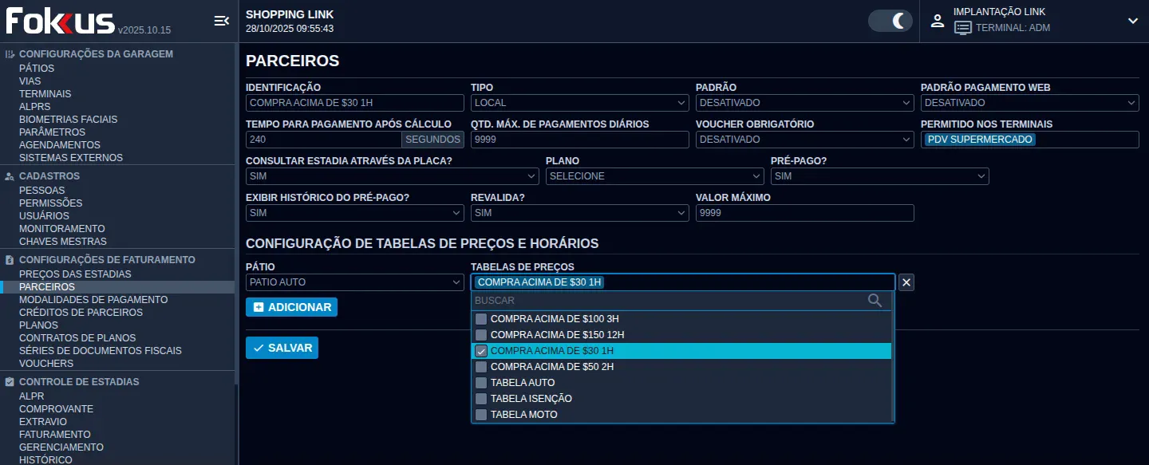Uncheck the COMPRA ACIMA DE $30 1H option

481,351
